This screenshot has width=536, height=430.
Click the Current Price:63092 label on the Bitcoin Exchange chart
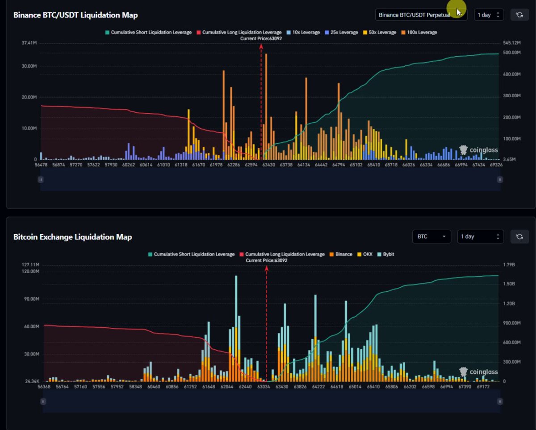click(267, 260)
